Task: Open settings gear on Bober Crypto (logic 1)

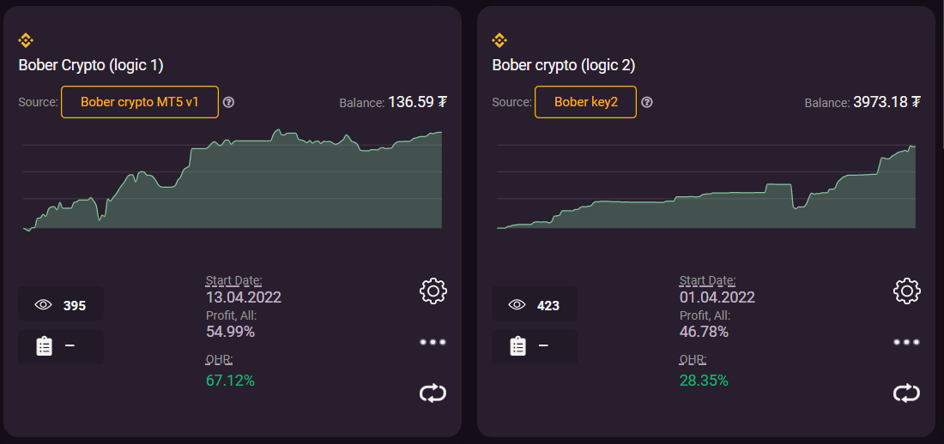Action: [433, 291]
